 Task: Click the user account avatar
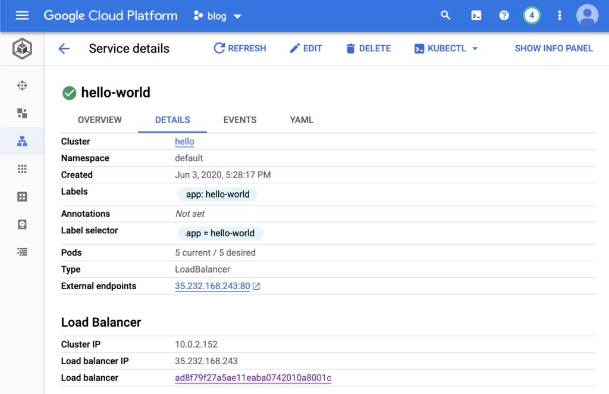(587, 15)
